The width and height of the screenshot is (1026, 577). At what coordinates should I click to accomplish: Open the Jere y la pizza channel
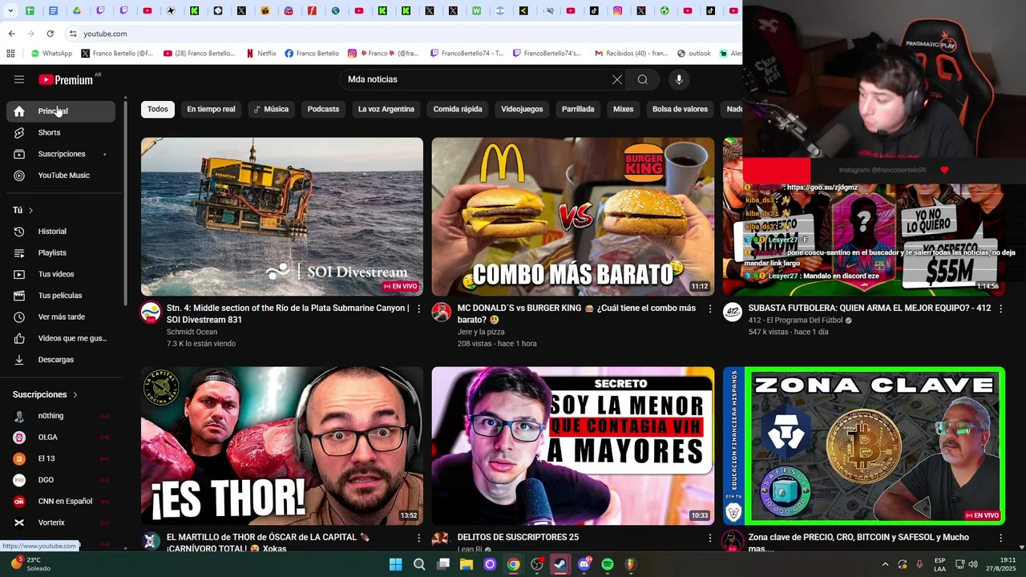pos(481,332)
